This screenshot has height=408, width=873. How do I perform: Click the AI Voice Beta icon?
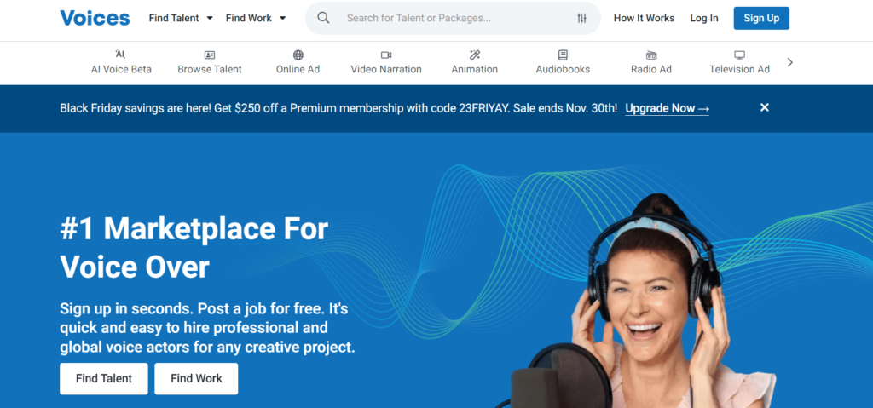tap(121, 55)
